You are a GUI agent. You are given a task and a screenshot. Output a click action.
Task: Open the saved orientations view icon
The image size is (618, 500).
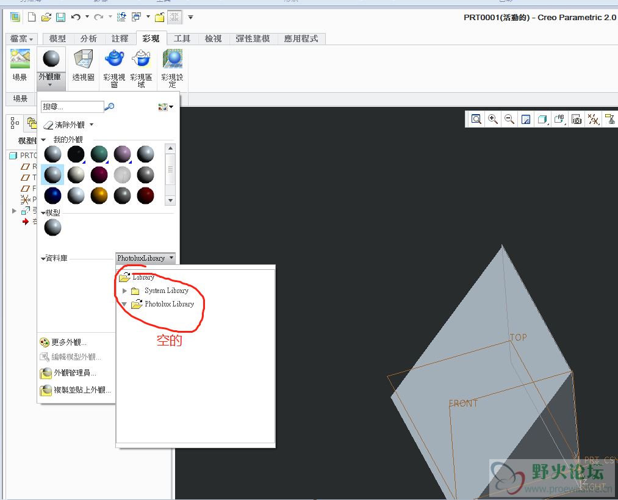(559, 119)
